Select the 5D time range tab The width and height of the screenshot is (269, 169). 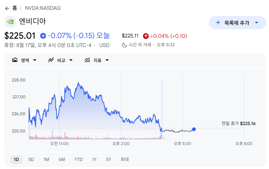tap(31, 159)
